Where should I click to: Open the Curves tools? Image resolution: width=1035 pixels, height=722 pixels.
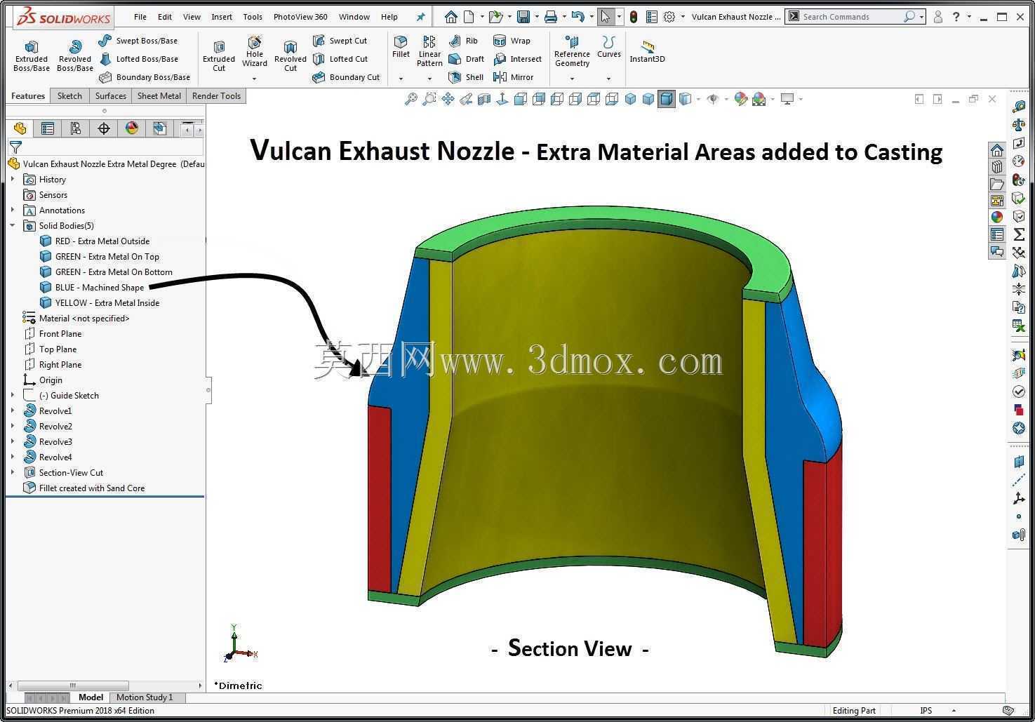608,48
